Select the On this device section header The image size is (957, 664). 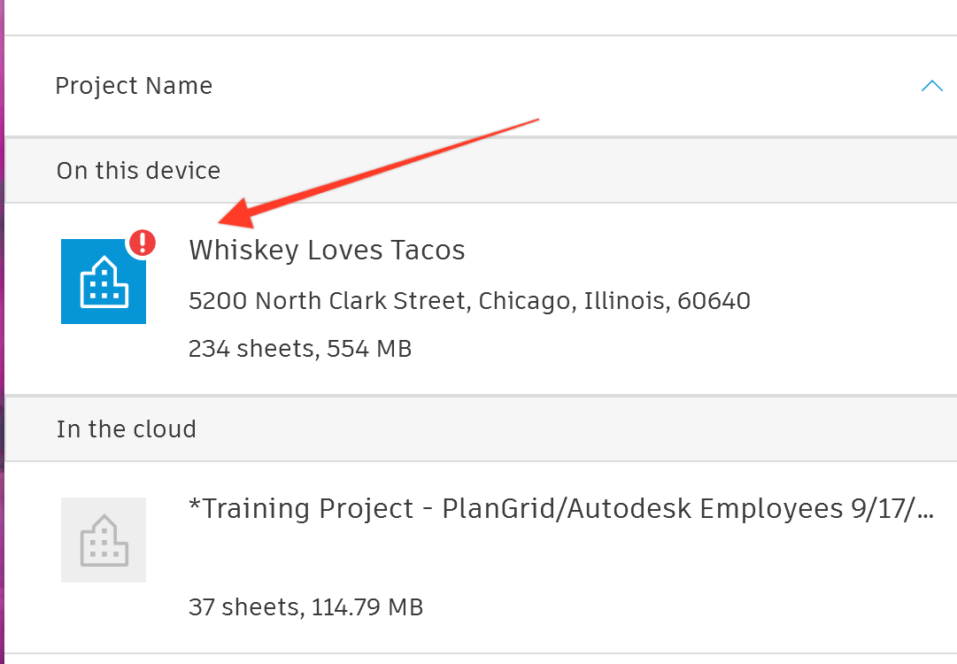coord(138,170)
